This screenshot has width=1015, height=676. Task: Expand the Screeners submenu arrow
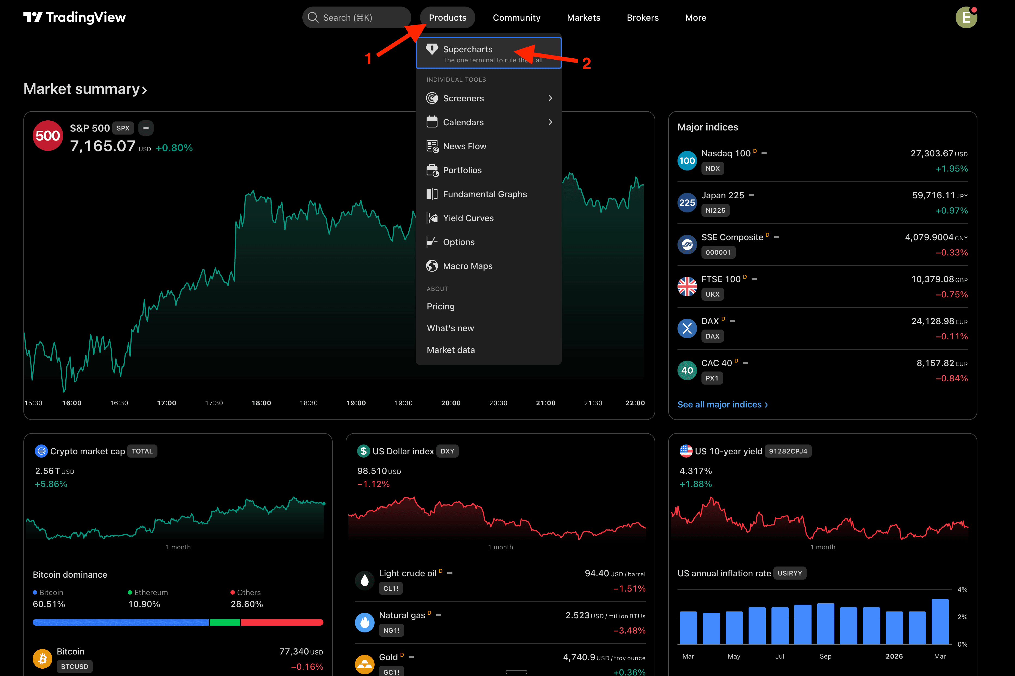pos(550,98)
